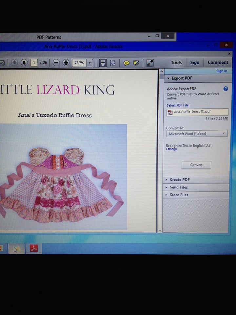Viewport: 236px width, 315px height.
Task: Close the Adobe Reader window
Action: pos(226,45)
